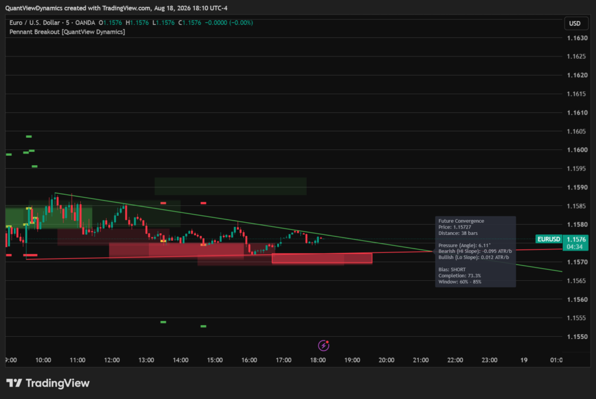Click the 17:00 time axis label
Image resolution: width=596 pixels, height=399 pixels.
coord(283,360)
